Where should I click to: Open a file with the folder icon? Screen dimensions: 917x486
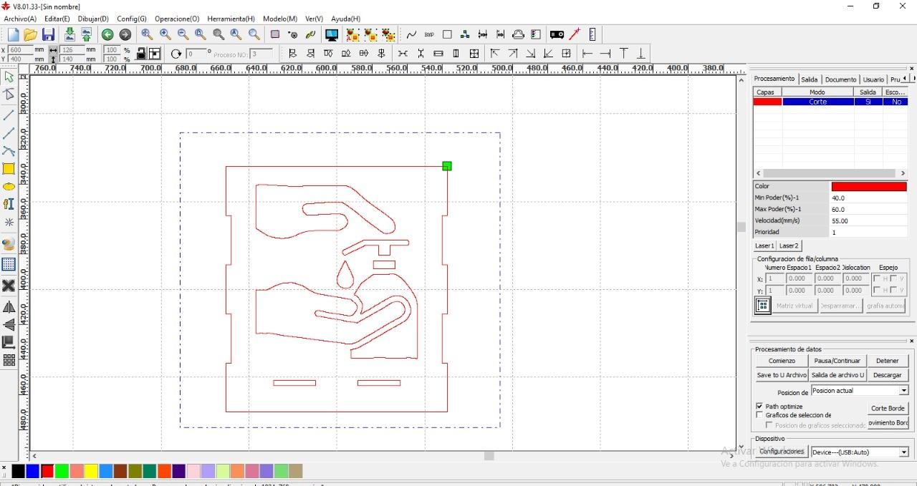pos(30,34)
